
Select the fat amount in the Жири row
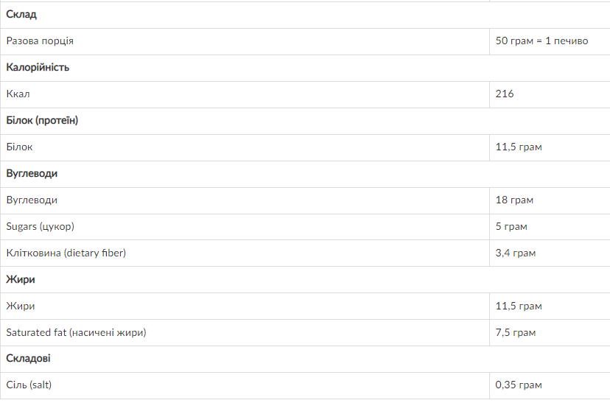coord(519,306)
